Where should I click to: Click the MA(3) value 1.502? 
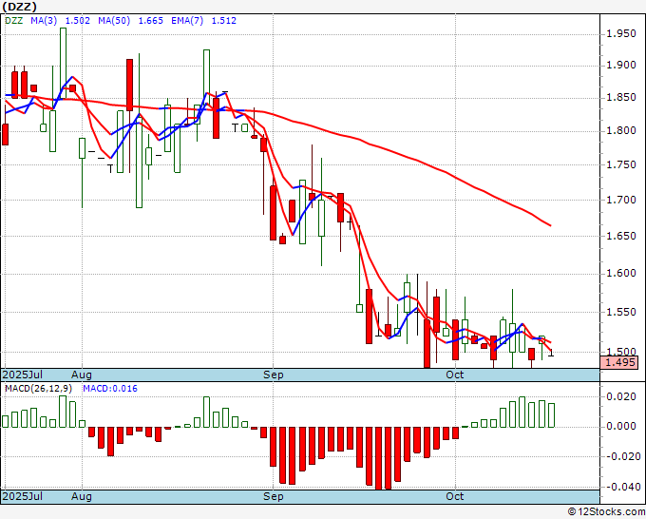tap(78, 20)
